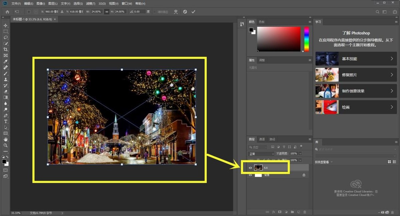This screenshot has height=216, width=400.
Task: Select the Hand tool
Action: tap(6, 140)
